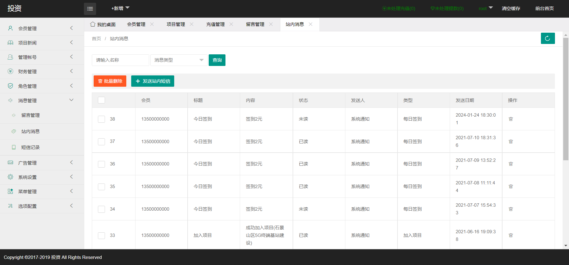569x265 pixels.
Task: Expand the 会员管理 chevron
Action: [71, 28]
